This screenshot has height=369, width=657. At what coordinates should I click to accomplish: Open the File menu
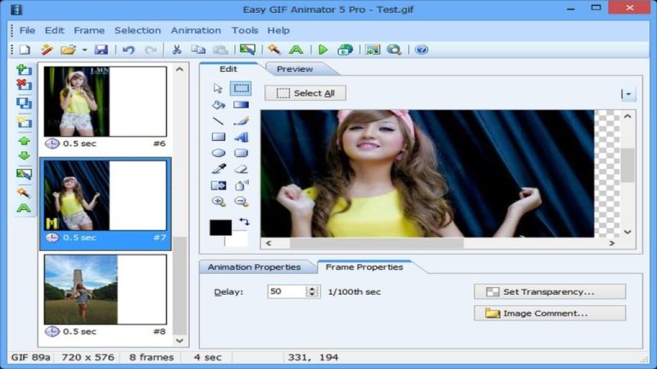[27, 31]
